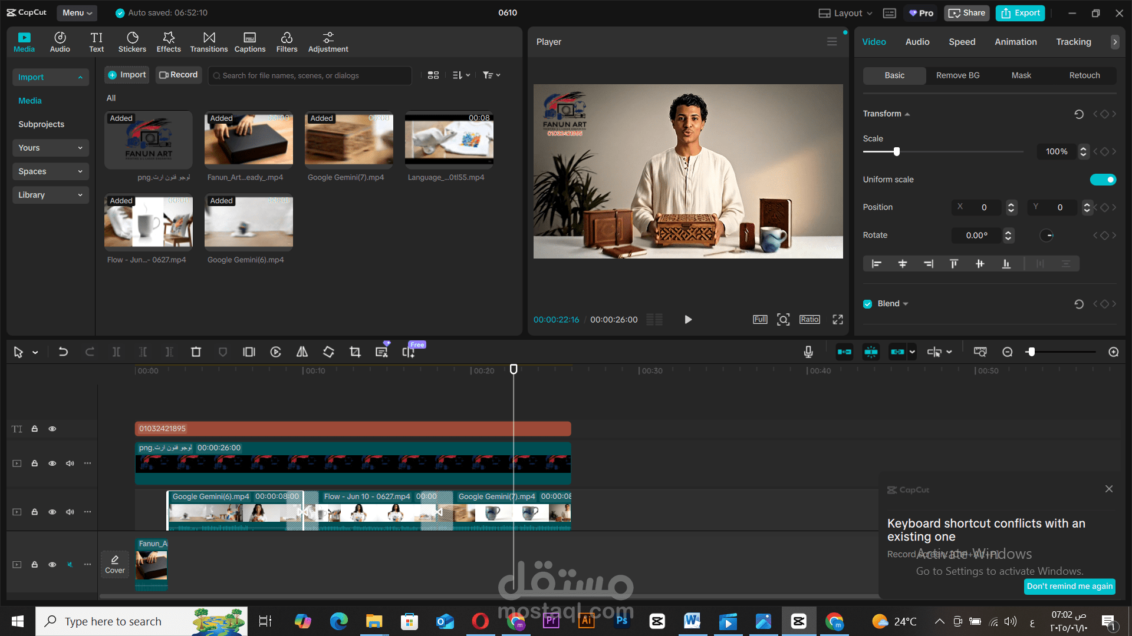Click the Export button
Screen dimensions: 1132x636
click(1021, 13)
